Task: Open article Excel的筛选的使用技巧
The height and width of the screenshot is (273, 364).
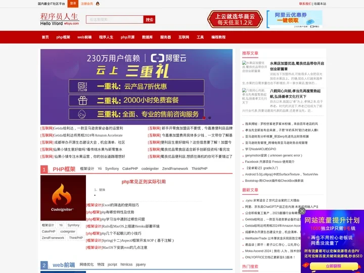Action: click(x=120, y=205)
